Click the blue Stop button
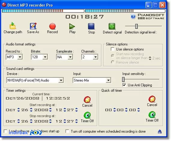 (x=91, y=26)
